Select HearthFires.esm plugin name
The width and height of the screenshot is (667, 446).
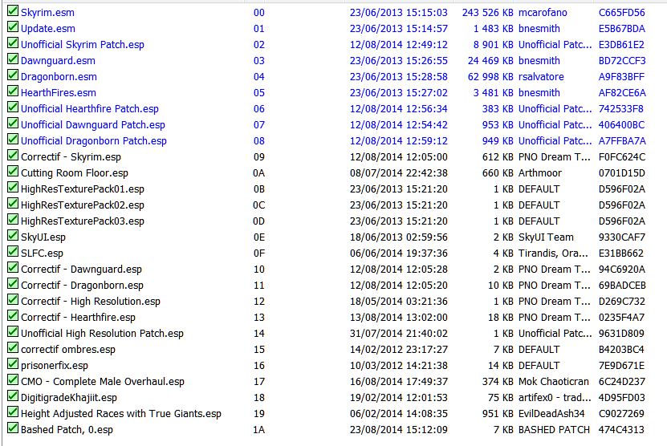click(59, 93)
